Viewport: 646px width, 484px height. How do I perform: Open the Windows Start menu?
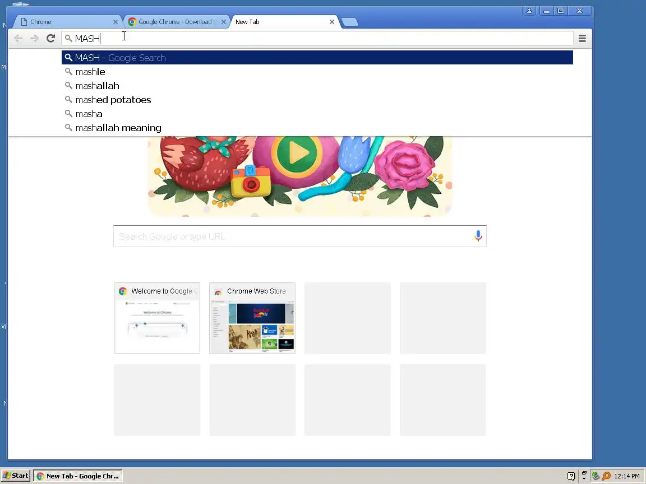click(15, 476)
